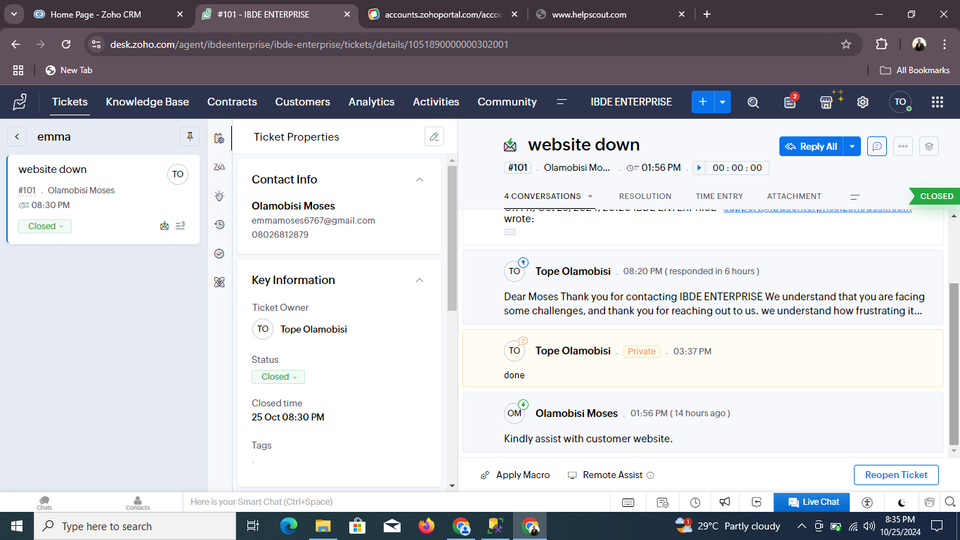Expand the 4 Conversations filter arrow

(590, 197)
